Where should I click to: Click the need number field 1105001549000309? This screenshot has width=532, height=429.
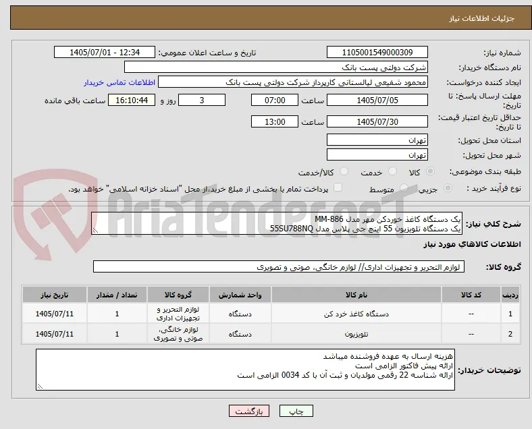(377, 53)
